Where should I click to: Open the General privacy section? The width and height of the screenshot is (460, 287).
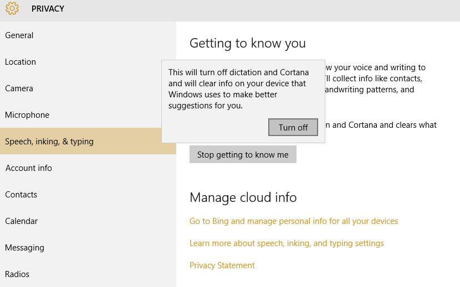(88, 35)
